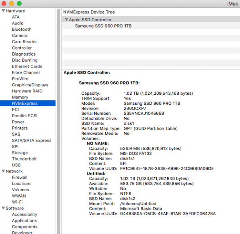This screenshot has height=234, width=240.
Task: Click the BSD Name value disk1s2
Action: [128, 198]
